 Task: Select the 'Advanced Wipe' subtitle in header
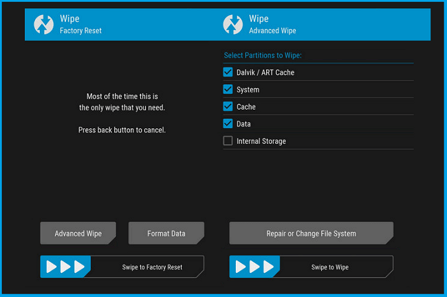272,30
